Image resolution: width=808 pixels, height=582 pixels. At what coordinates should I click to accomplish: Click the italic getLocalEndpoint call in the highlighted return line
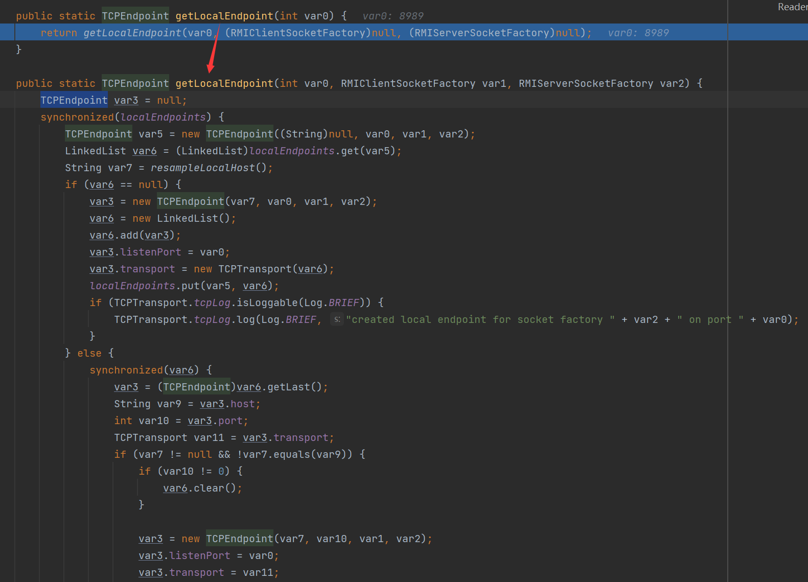click(x=132, y=33)
